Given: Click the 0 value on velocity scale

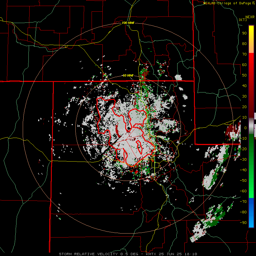Looking at the screenshot, I should pyautogui.click(x=245, y=128).
